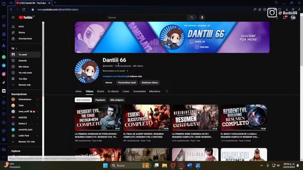The height and width of the screenshot is (170, 303).
Task: Switch to the Miembros tab
Action: [155, 91]
